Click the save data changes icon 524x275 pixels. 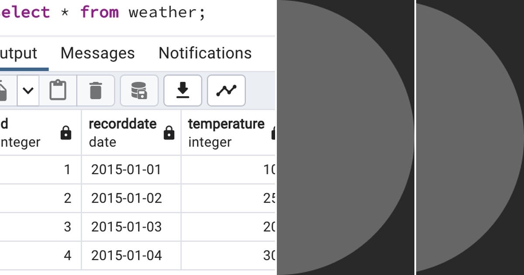(x=139, y=91)
